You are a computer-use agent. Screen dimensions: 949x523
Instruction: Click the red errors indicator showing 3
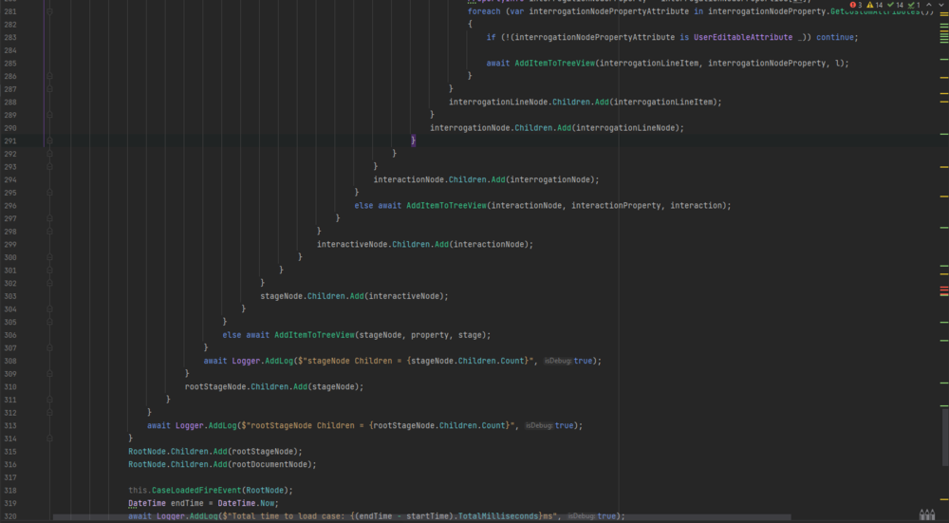coord(856,5)
